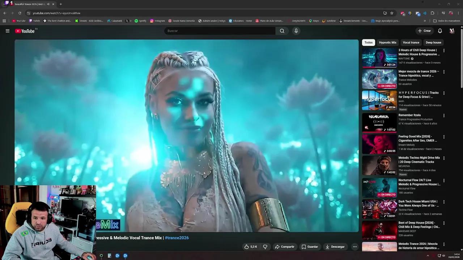Viewport: 463px width, 260px height.
Task: Open the sunshine bookmark
Action: pos(329,21)
